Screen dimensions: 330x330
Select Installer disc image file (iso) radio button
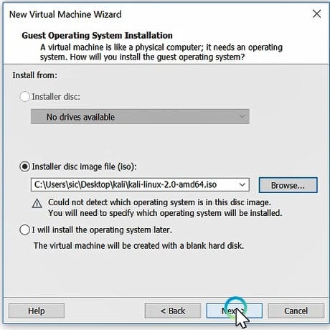24,166
